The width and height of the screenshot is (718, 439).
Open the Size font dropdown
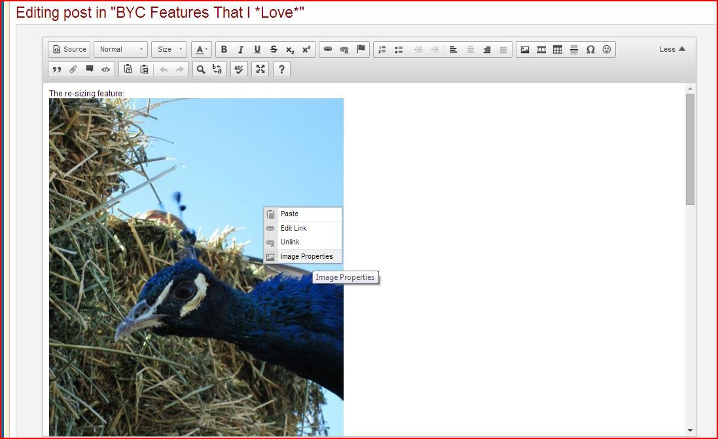(170, 50)
